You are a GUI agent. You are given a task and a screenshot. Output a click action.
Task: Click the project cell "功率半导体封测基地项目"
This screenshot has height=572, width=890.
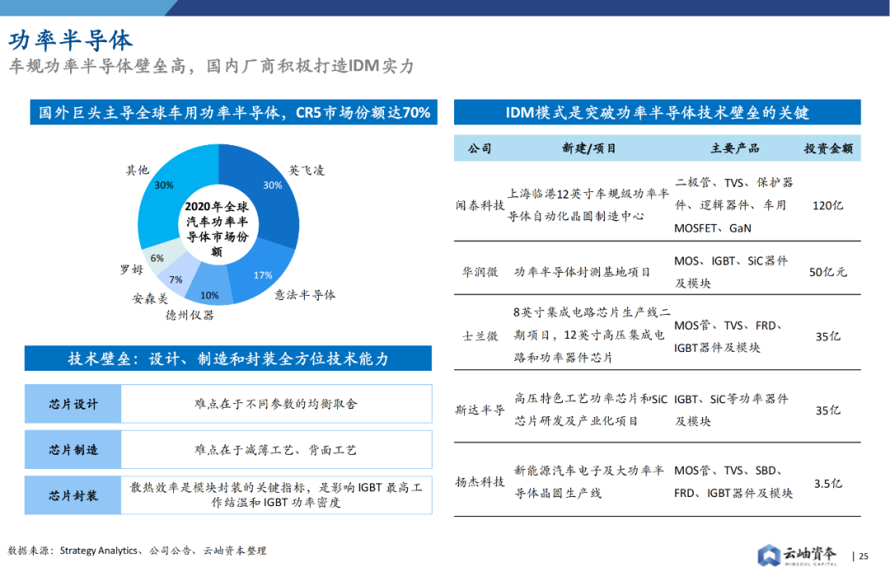[x=583, y=272]
